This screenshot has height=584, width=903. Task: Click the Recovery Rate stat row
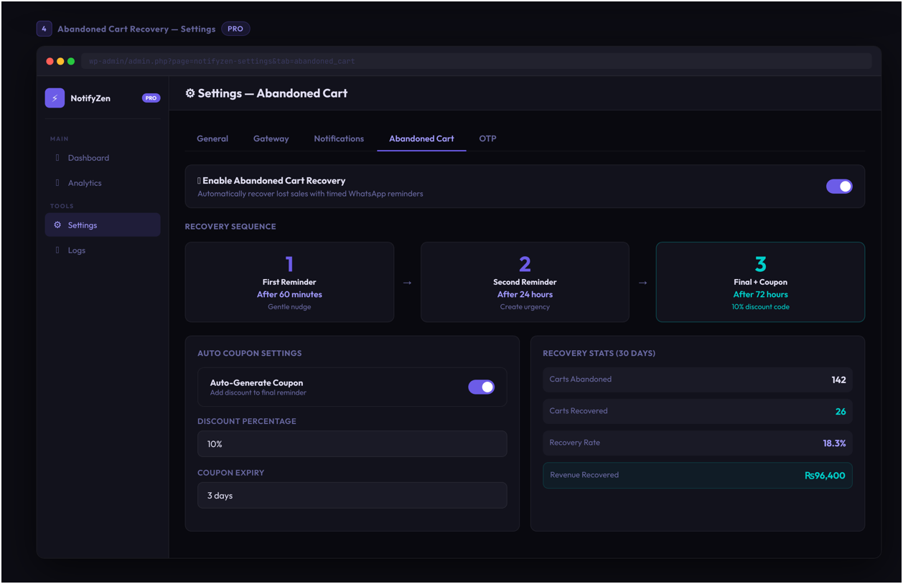[x=698, y=443]
